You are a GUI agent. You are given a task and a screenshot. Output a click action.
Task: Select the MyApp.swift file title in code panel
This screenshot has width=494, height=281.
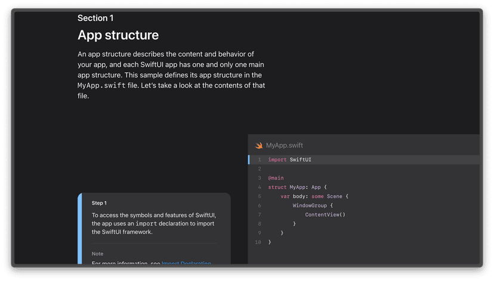(285, 146)
